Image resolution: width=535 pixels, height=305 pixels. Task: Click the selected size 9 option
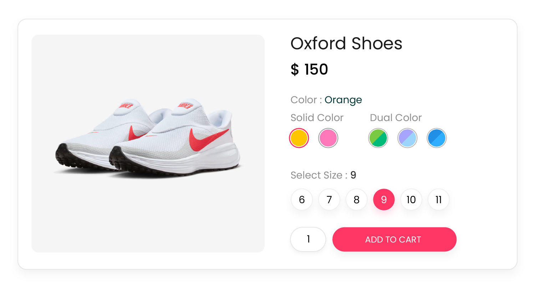384,200
